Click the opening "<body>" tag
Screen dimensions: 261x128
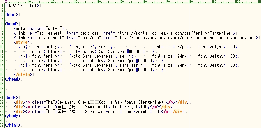[x=11, y=97]
